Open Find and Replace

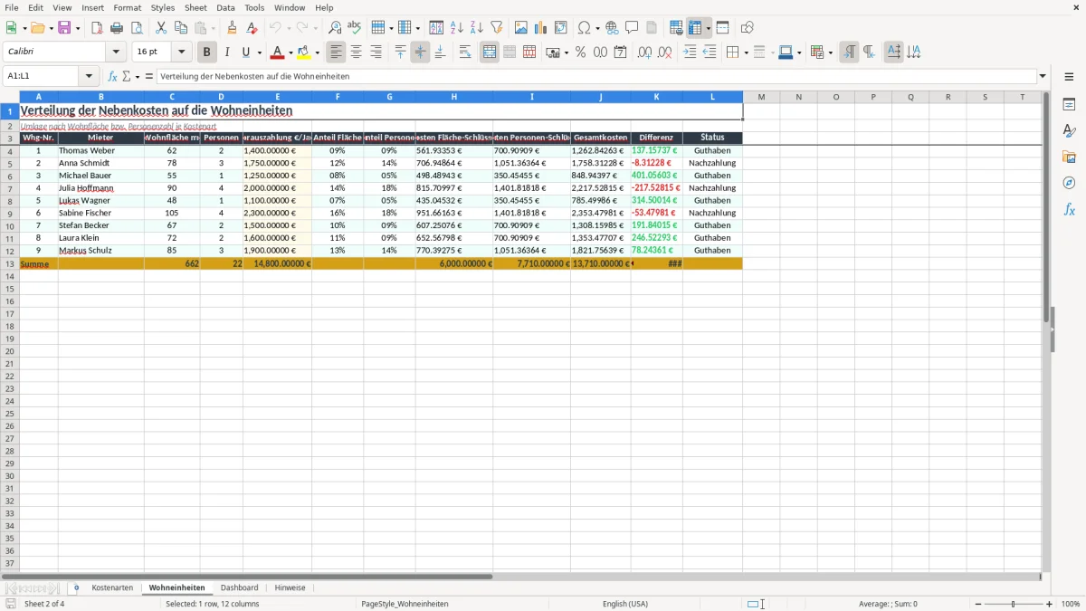(x=334, y=28)
